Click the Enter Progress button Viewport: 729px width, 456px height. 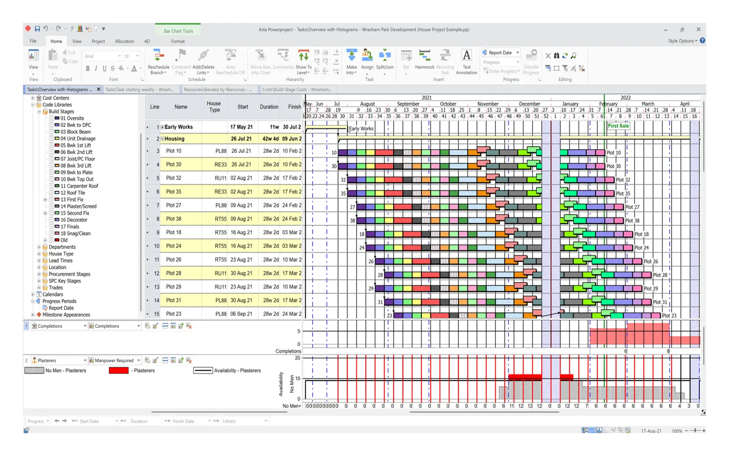pos(501,71)
